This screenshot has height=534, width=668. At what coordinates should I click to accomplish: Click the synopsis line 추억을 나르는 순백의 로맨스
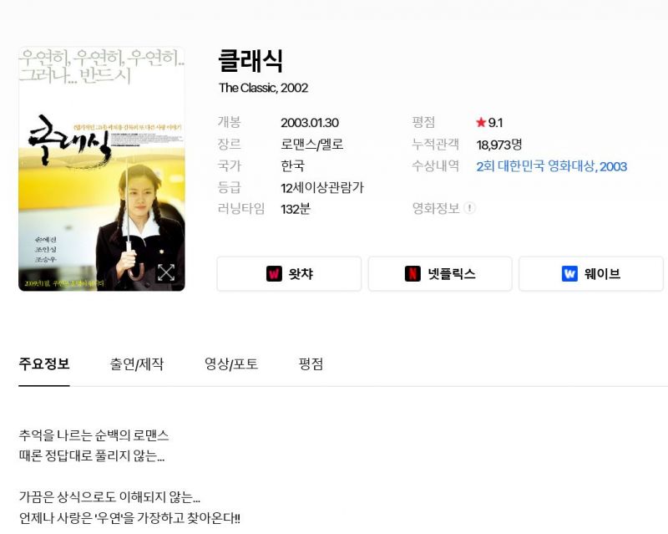94,435
